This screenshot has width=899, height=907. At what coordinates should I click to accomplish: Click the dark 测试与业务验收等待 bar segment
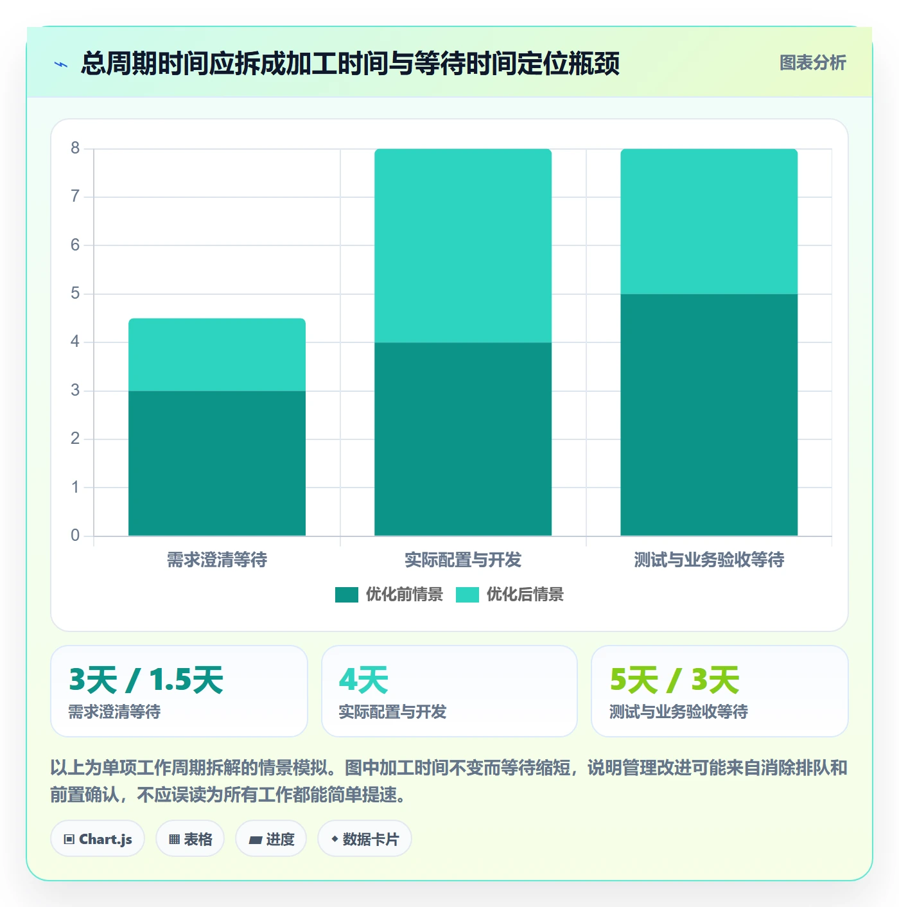point(709,415)
